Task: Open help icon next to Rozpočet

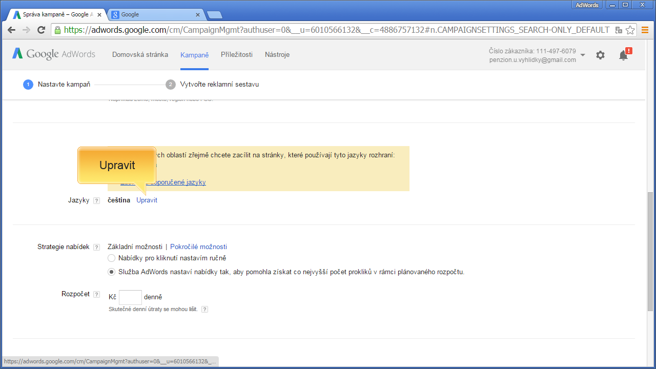Action: point(96,294)
